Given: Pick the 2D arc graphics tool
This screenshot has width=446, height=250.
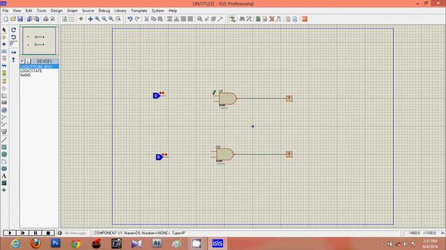Looking at the screenshot, I should 4,162.
